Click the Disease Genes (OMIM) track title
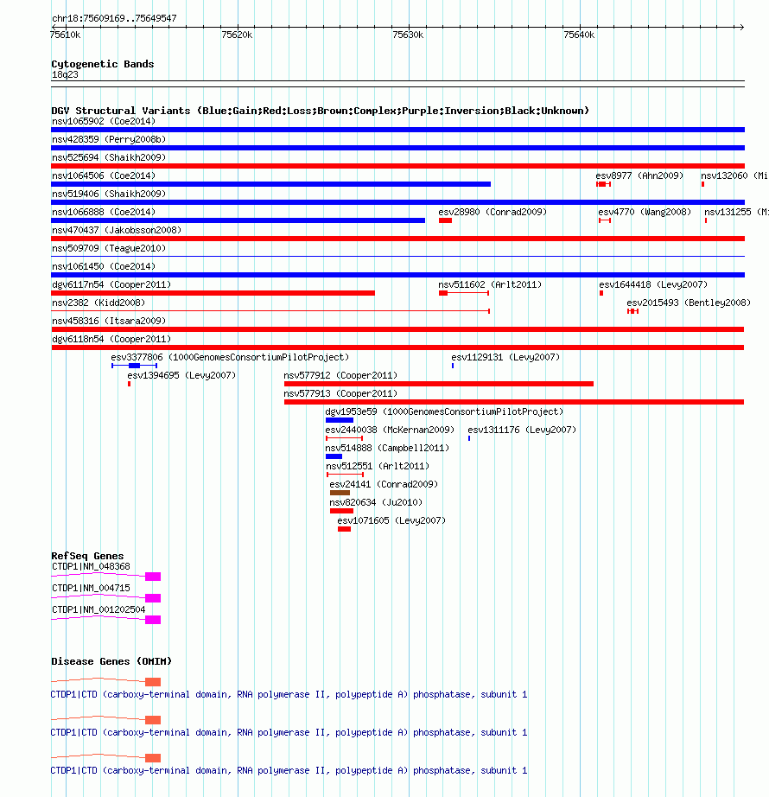 click(111, 662)
